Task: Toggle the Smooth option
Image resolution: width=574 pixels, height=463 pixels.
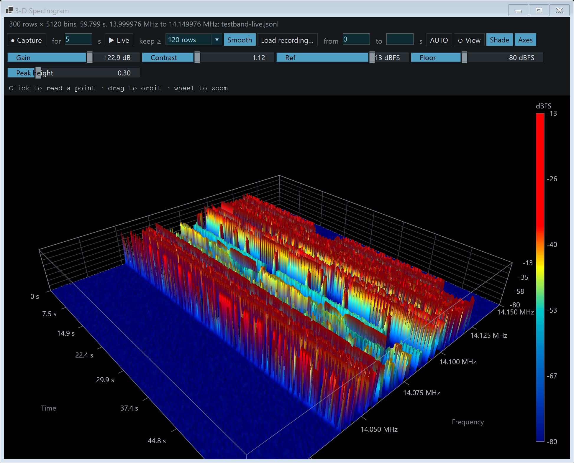Action: pyautogui.click(x=240, y=40)
